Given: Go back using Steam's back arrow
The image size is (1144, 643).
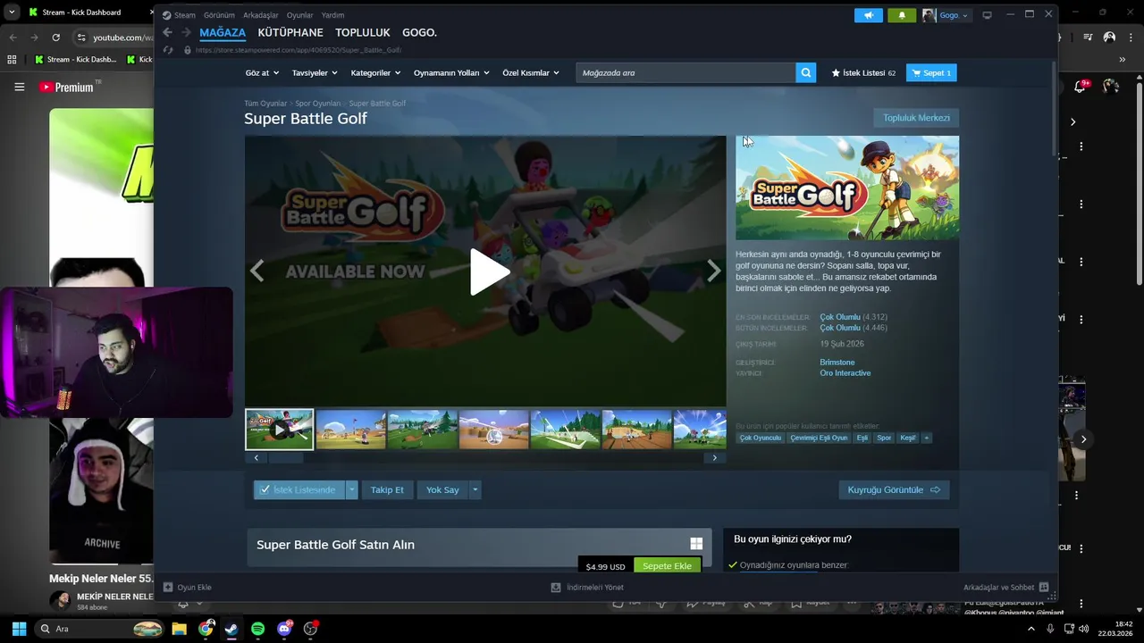Looking at the screenshot, I should pyautogui.click(x=167, y=32).
